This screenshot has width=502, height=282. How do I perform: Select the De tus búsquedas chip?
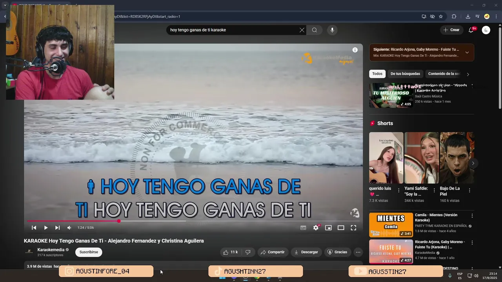(x=405, y=74)
